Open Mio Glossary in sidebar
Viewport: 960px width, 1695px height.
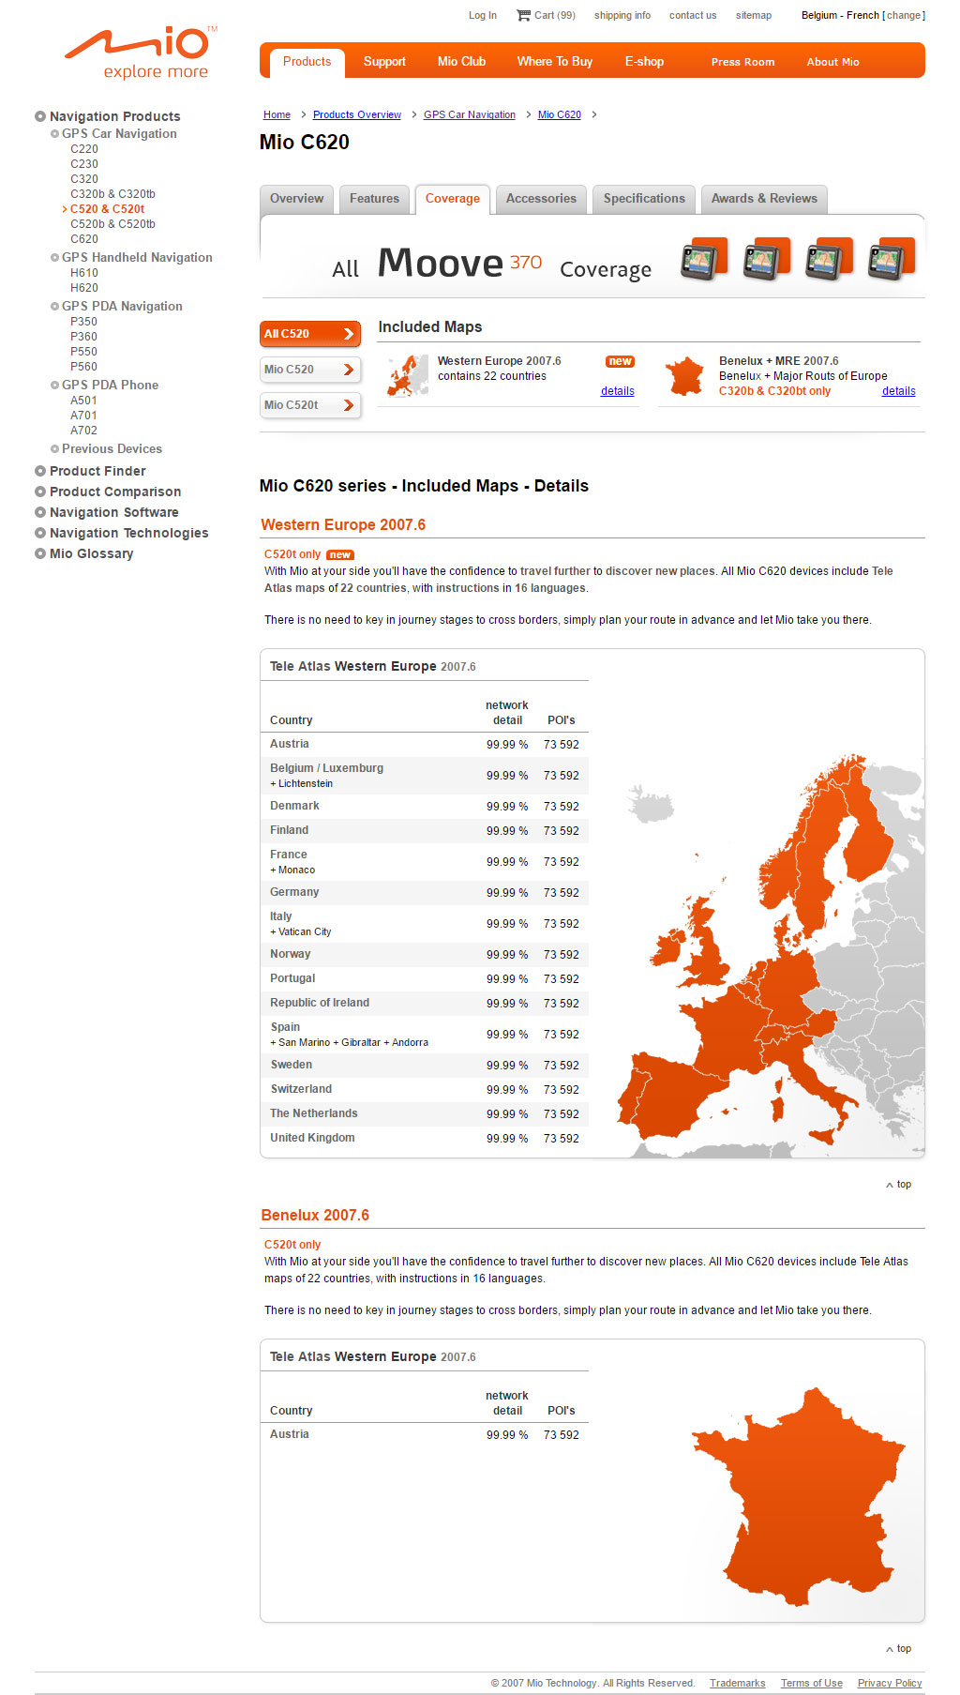91,553
